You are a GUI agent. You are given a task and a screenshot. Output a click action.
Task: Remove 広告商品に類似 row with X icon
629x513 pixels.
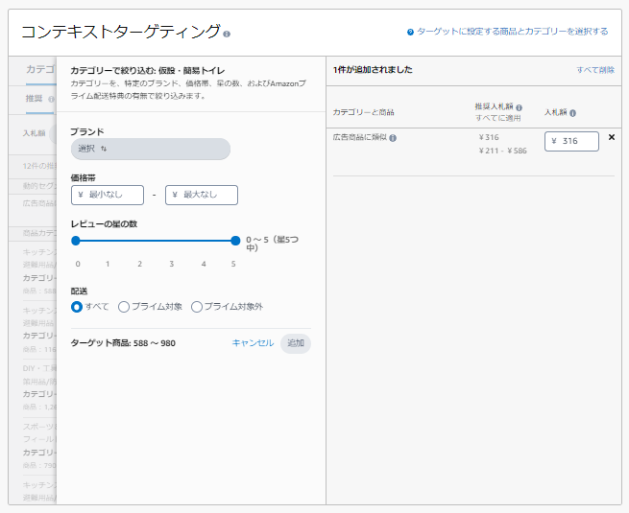tap(612, 137)
